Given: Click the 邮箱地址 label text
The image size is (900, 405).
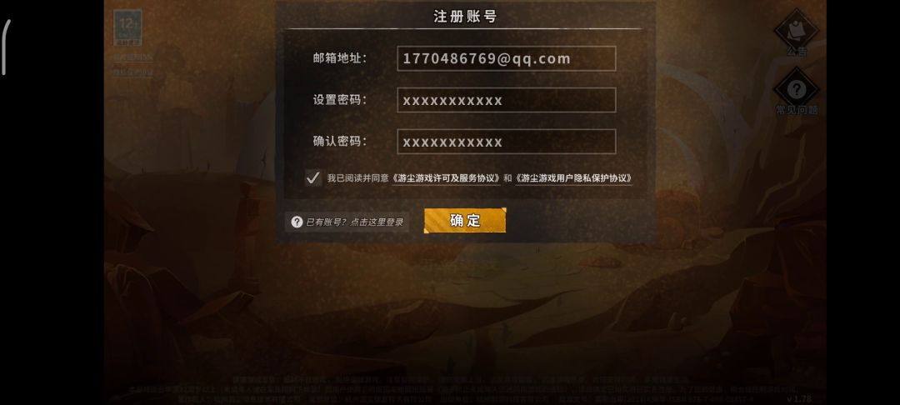Looking at the screenshot, I should (x=340, y=58).
